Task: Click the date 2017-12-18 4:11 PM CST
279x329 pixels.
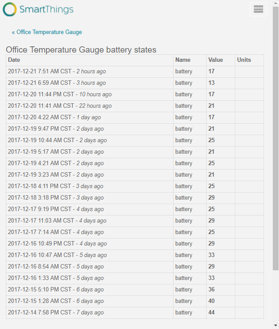Action: point(39,186)
